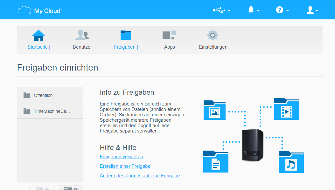This screenshot has width=335, height=190.
Task: Click the TimeMachineBa… folder icon
Action: pyautogui.click(x=27, y=111)
